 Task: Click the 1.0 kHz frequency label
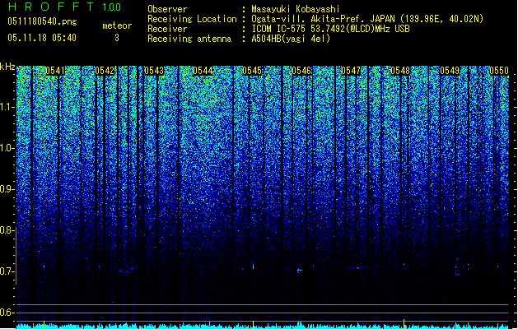(7, 148)
